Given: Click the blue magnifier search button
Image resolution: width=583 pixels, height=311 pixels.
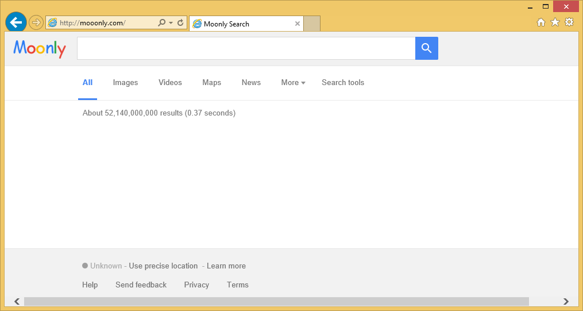Looking at the screenshot, I should pos(426,48).
